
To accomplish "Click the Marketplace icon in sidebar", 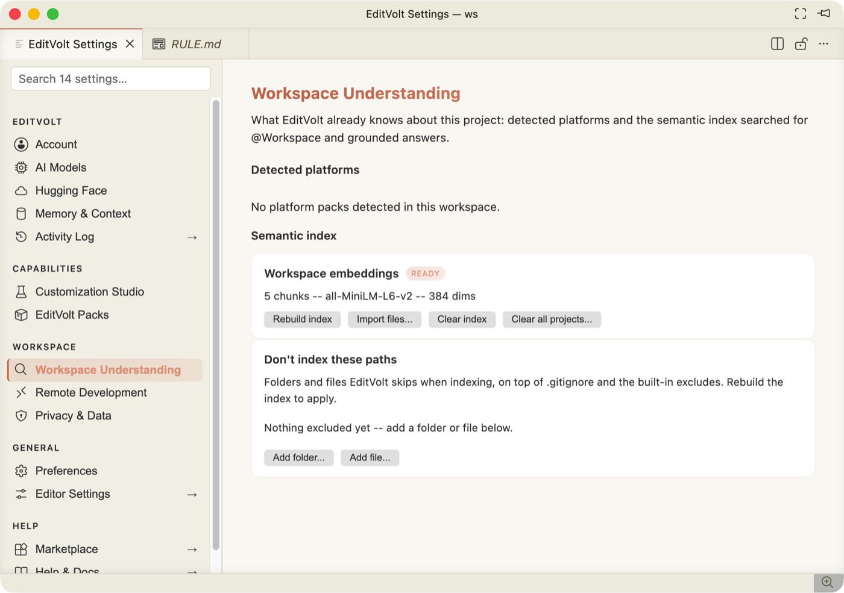I will coord(21,549).
